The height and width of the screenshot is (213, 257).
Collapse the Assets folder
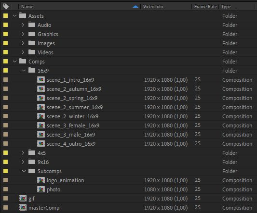pos(15,16)
